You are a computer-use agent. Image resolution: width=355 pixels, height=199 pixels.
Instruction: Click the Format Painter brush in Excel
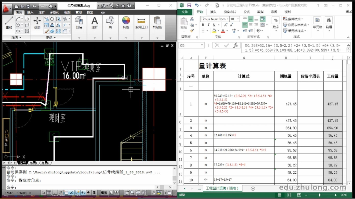point(192,30)
